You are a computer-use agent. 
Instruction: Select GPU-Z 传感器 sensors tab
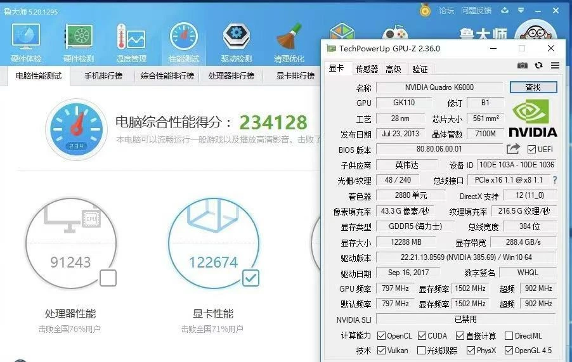tap(367, 69)
